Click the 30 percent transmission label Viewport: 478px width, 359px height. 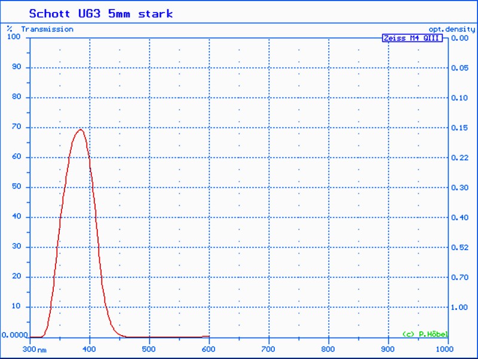pos(17,246)
